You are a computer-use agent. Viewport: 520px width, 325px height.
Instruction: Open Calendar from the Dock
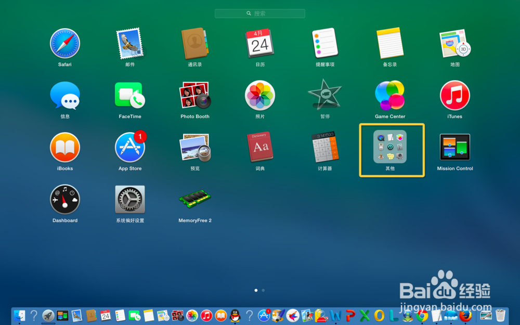pyautogui.click(x=106, y=316)
